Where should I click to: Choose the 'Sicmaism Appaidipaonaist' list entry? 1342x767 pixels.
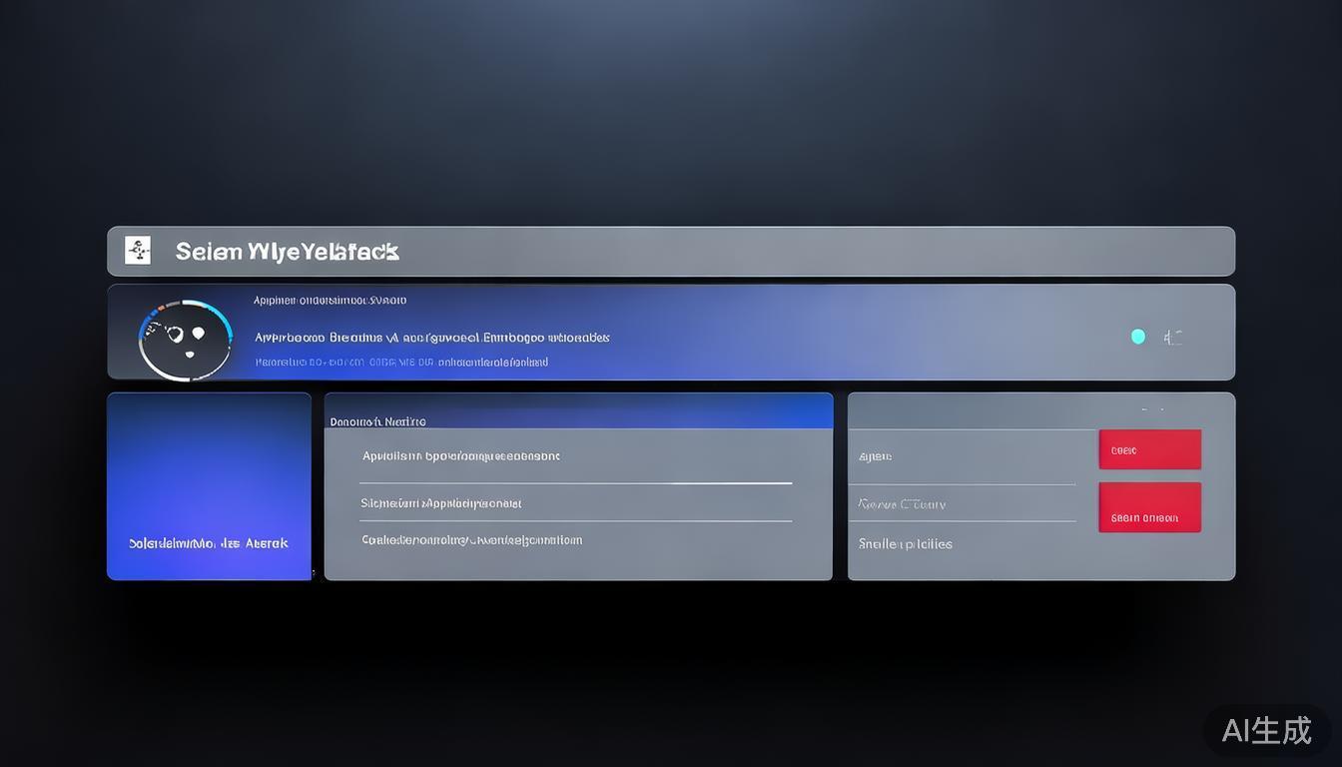coord(441,503)
